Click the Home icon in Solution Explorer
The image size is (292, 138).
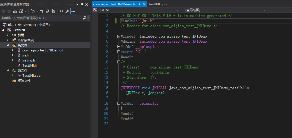(x=15, y=11)
